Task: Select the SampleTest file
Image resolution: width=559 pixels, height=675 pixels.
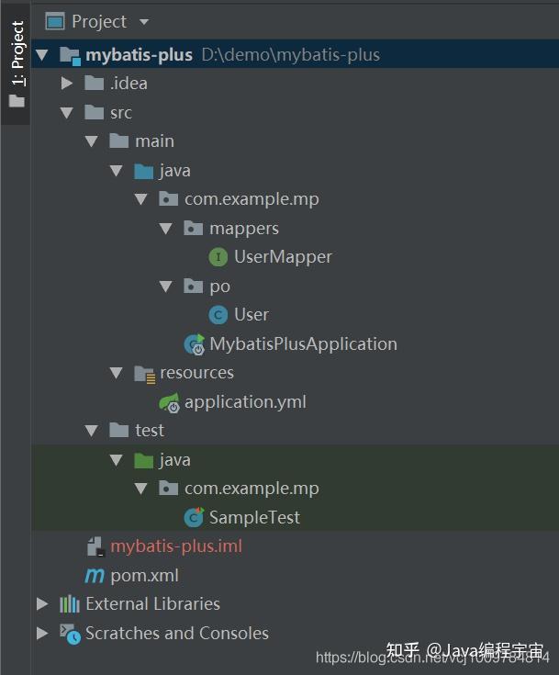Action: (254, 517)
